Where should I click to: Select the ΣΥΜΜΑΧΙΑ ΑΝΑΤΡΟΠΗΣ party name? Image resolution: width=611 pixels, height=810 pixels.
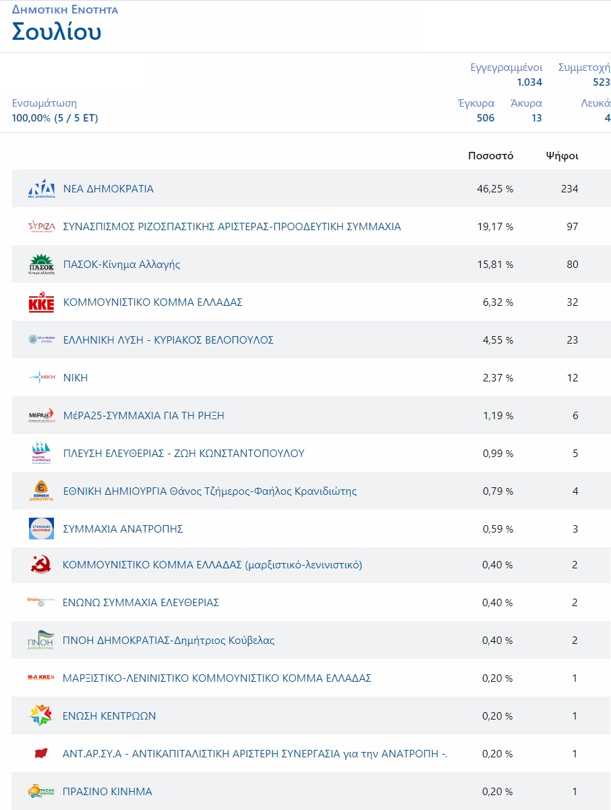(x=123, y=529)
